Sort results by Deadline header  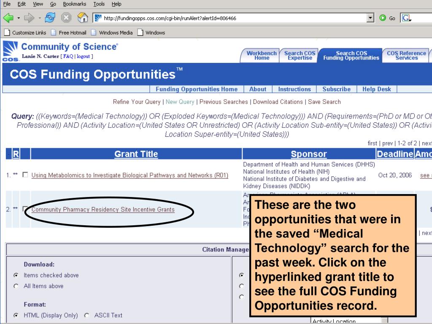395,154
